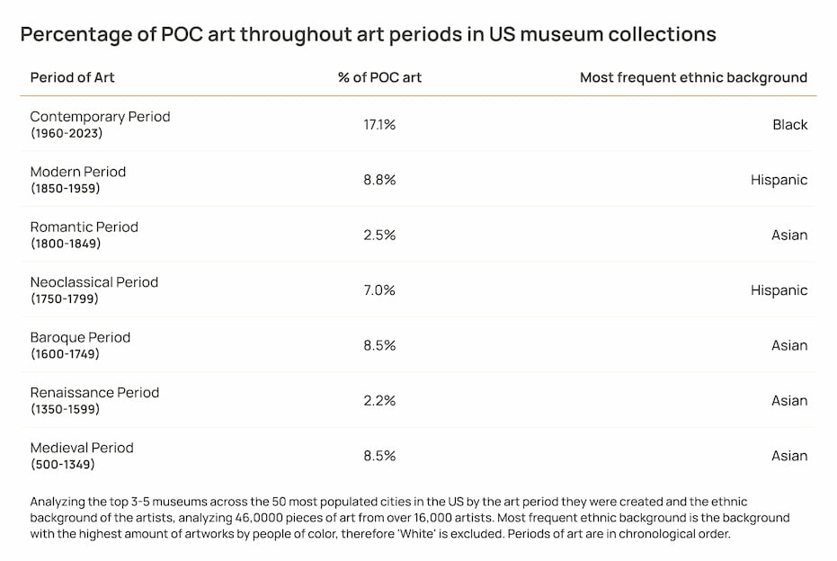Click the 7.0% value
Image resolution: width=837 pixels, height=561 pixels.
click(379, 290)
